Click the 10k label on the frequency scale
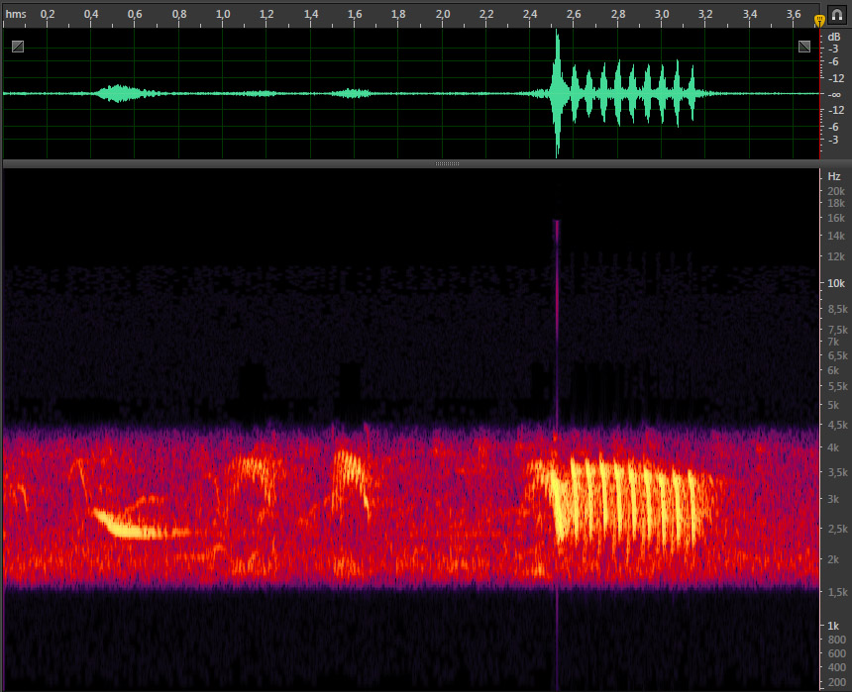This screenshot has width=852, height=692. pyautogui.click(x=836, y=283)
